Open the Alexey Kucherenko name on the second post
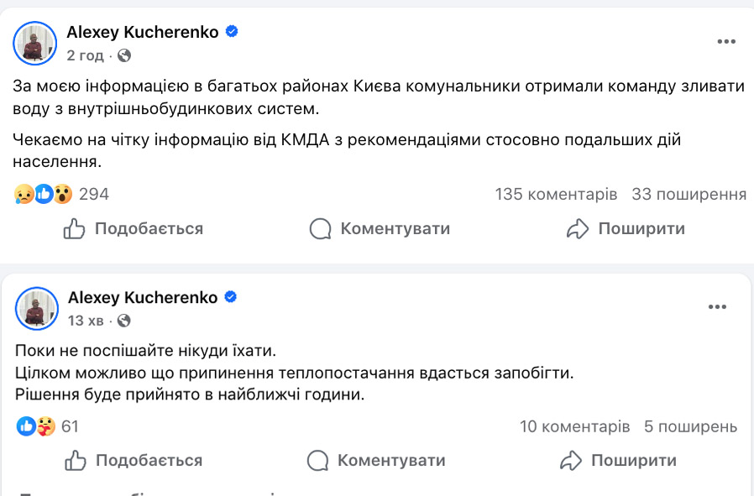754x496 pixels. (142, 298)
